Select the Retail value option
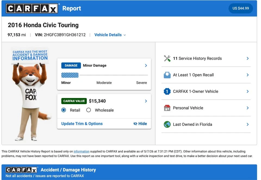Image resolution: width=261 pixels, height=180 pixels. pyautogui.click(x=64, y=110)
